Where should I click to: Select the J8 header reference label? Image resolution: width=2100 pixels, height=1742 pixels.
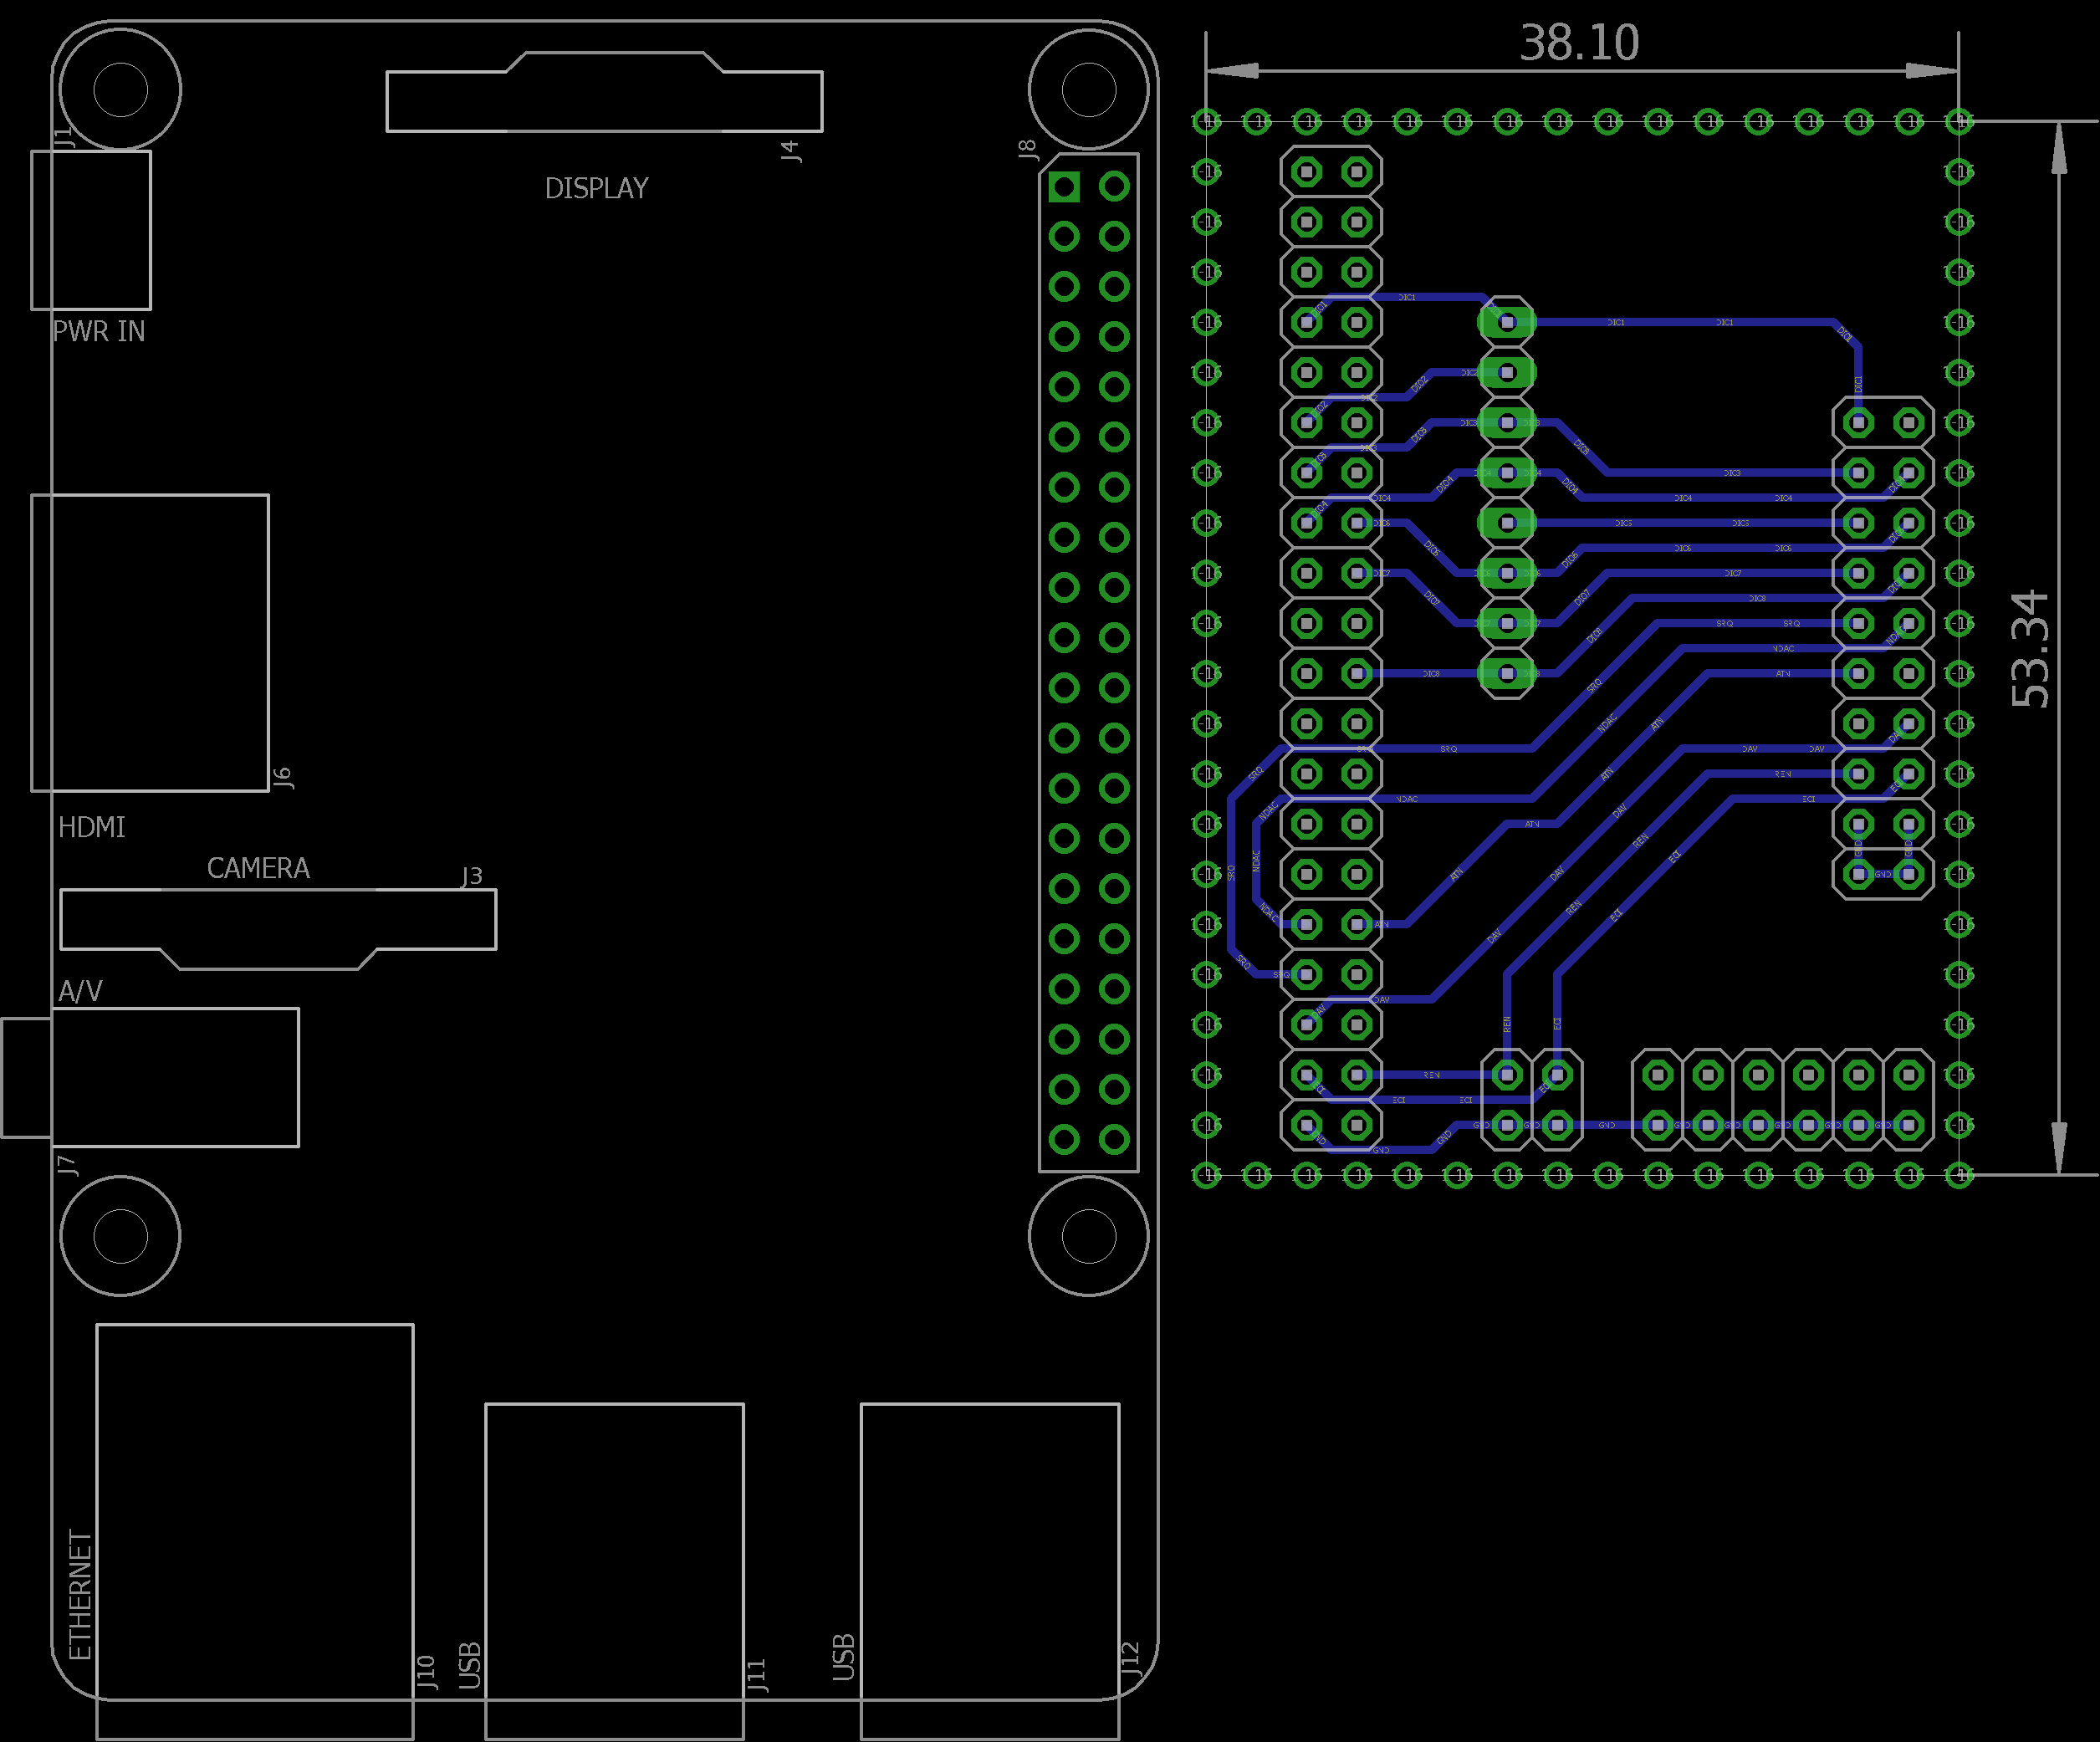pyautogui.click(x=1027, y=150)
